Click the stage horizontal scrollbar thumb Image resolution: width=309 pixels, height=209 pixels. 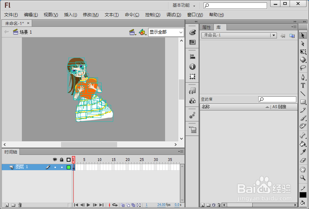[x=89, y=144]
